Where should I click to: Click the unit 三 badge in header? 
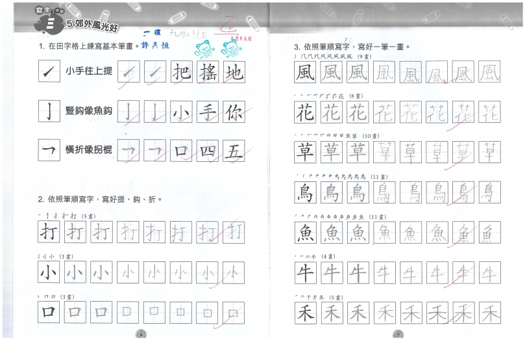(x=49, y=24)
